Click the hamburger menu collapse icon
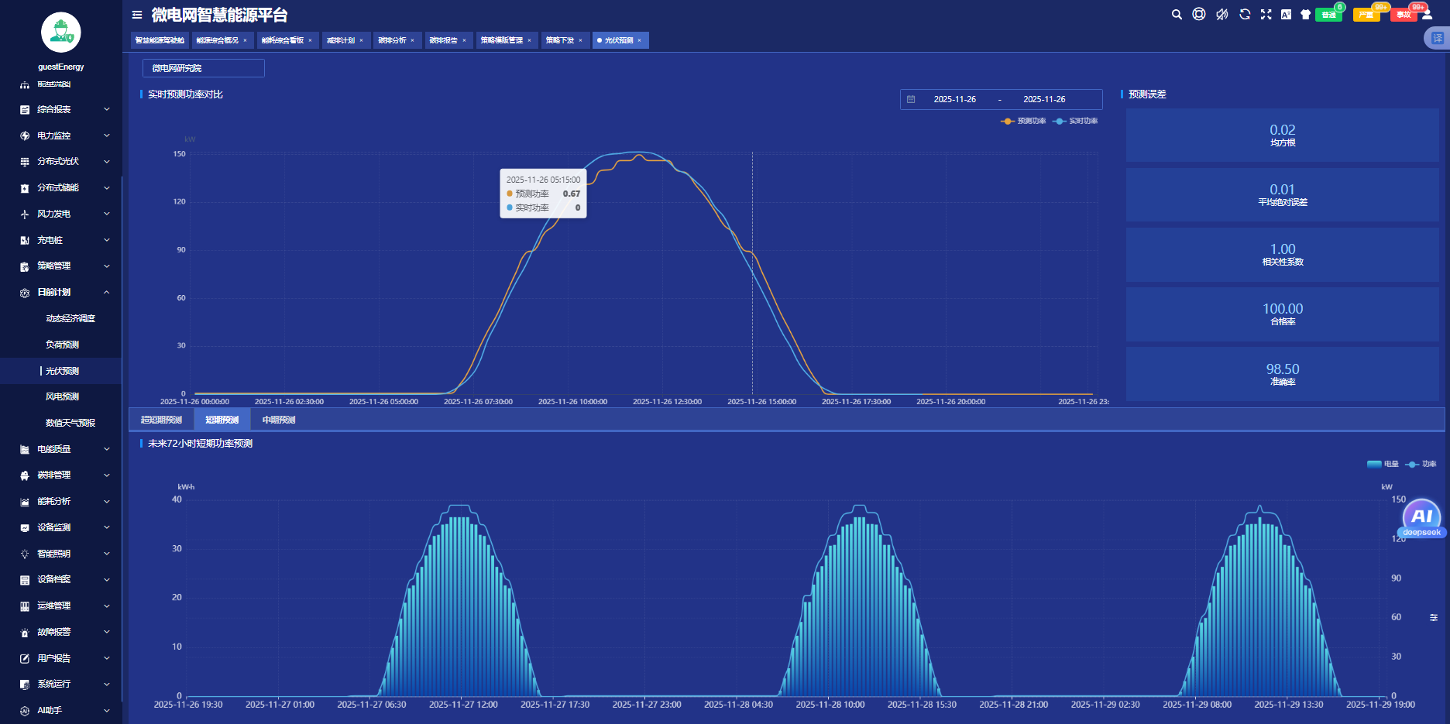The width and height of the screenshot is (1450, 724). pos(137,15)
